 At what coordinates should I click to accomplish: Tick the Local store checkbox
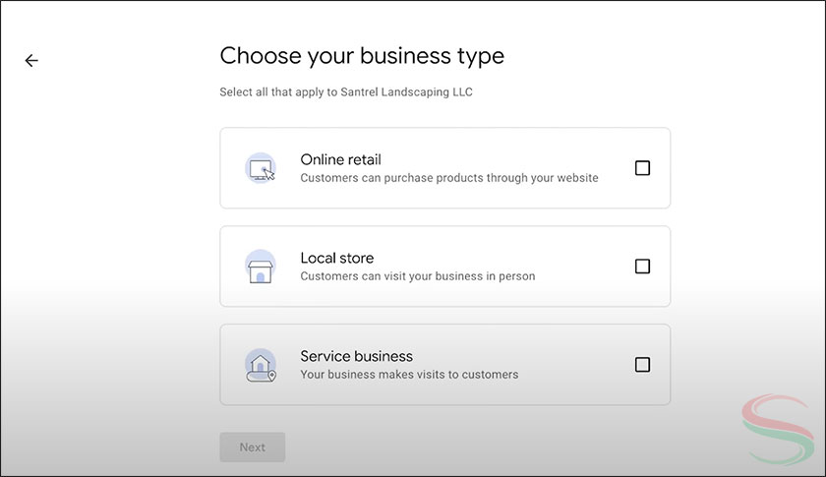click(642, 267)
